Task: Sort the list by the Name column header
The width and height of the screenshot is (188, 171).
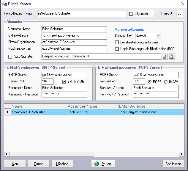Action: tap(39, 106)
